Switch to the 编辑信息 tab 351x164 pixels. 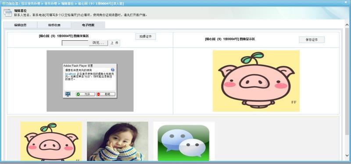point(20,25)
